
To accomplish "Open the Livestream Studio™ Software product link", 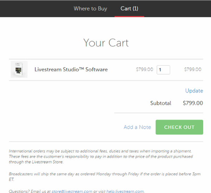I will click(x=71, y=70).
